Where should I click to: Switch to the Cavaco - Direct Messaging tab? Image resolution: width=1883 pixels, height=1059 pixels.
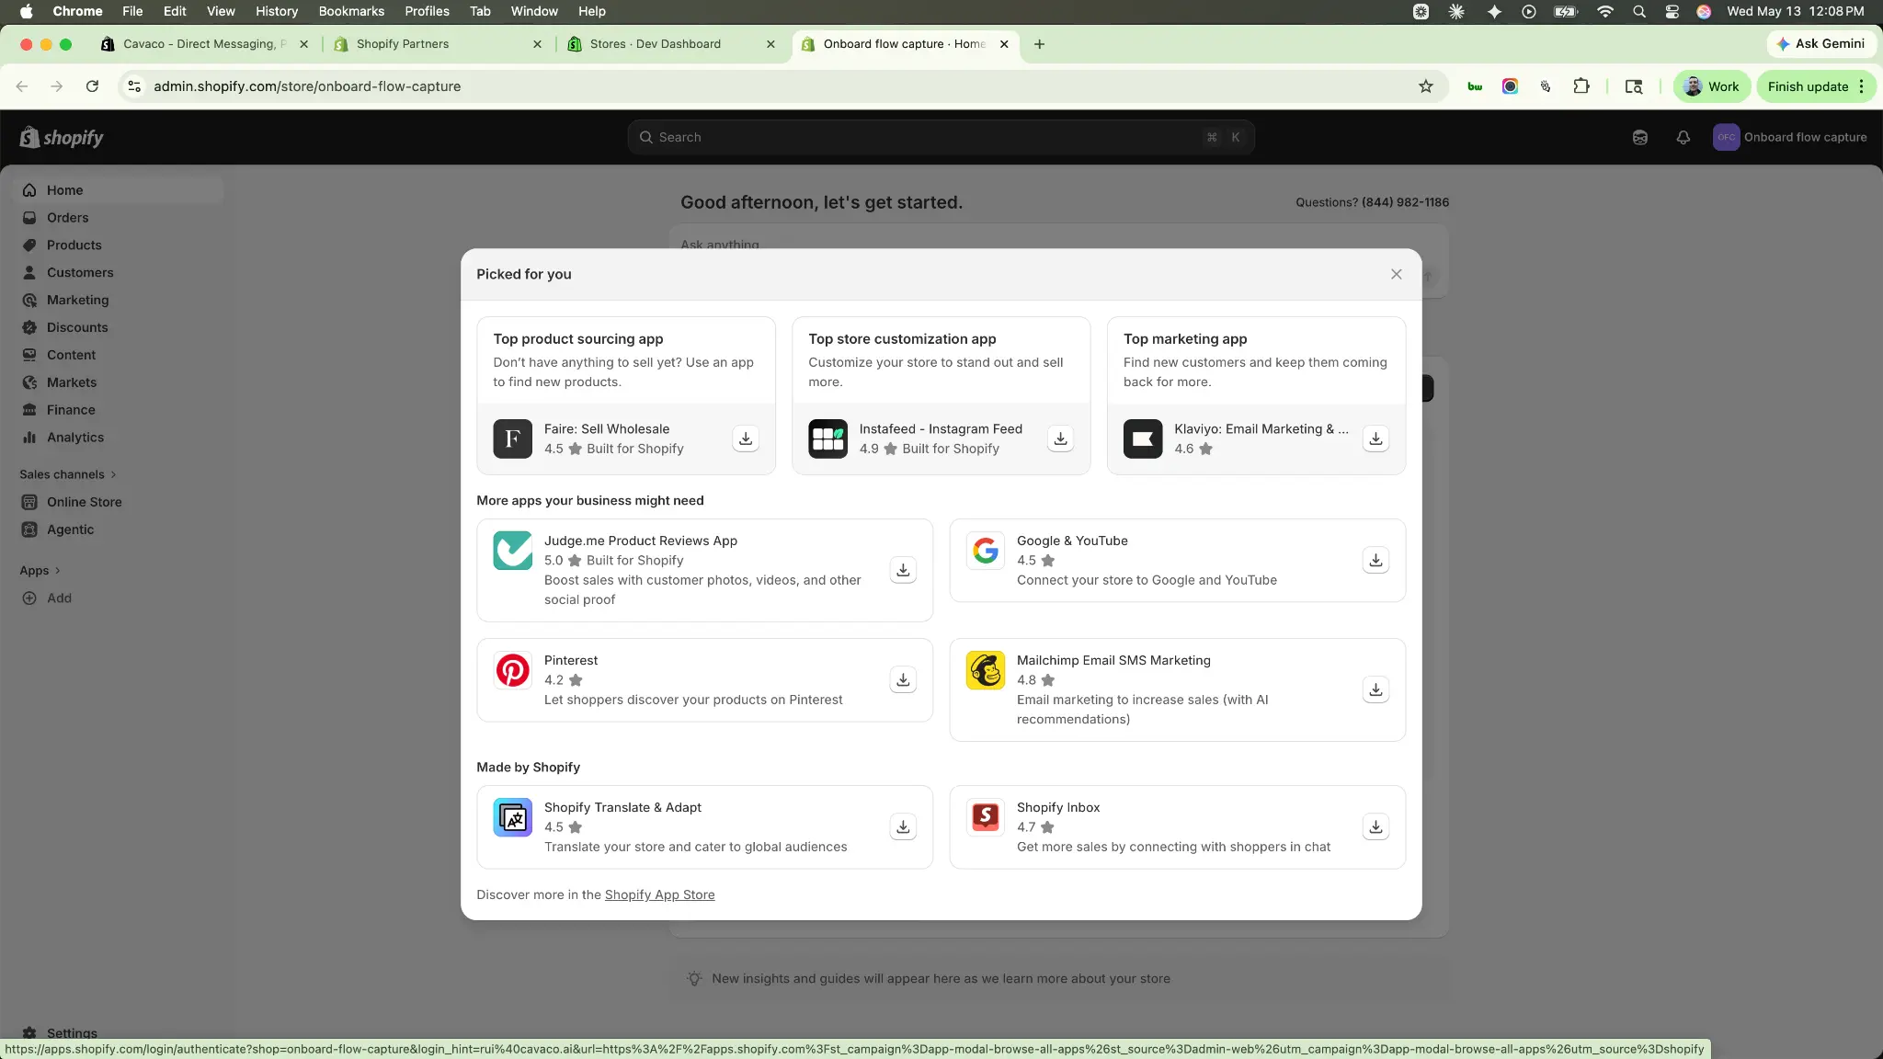tap(206, 44)
